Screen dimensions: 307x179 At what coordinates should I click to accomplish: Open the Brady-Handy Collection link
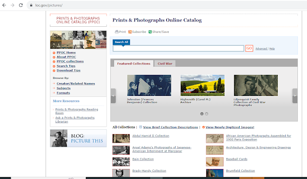[149, 170]
